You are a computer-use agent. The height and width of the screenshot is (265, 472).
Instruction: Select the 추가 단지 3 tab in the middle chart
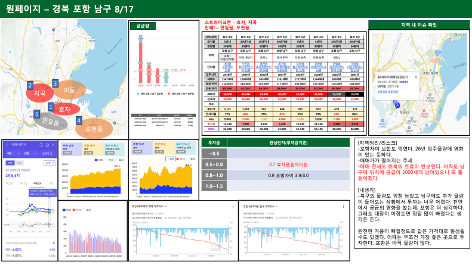(114, 149)
